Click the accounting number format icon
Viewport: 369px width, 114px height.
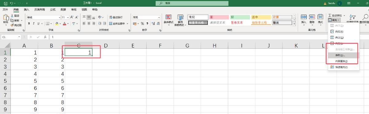(x=135, y=23)
